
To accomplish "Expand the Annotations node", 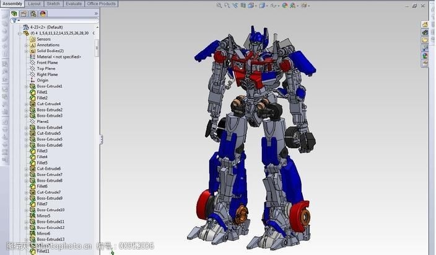I will (27, 45).
